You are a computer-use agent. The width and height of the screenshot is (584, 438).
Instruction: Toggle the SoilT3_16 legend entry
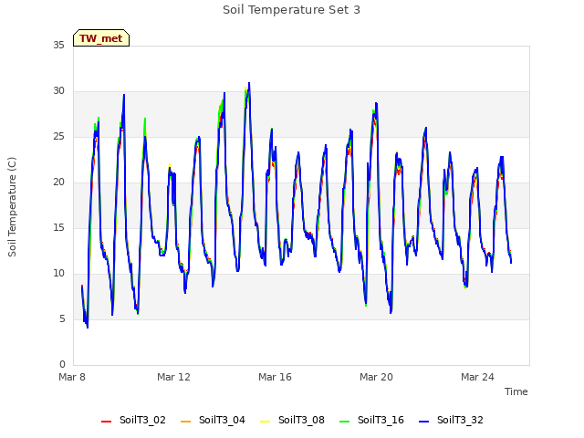coord(371,420)
